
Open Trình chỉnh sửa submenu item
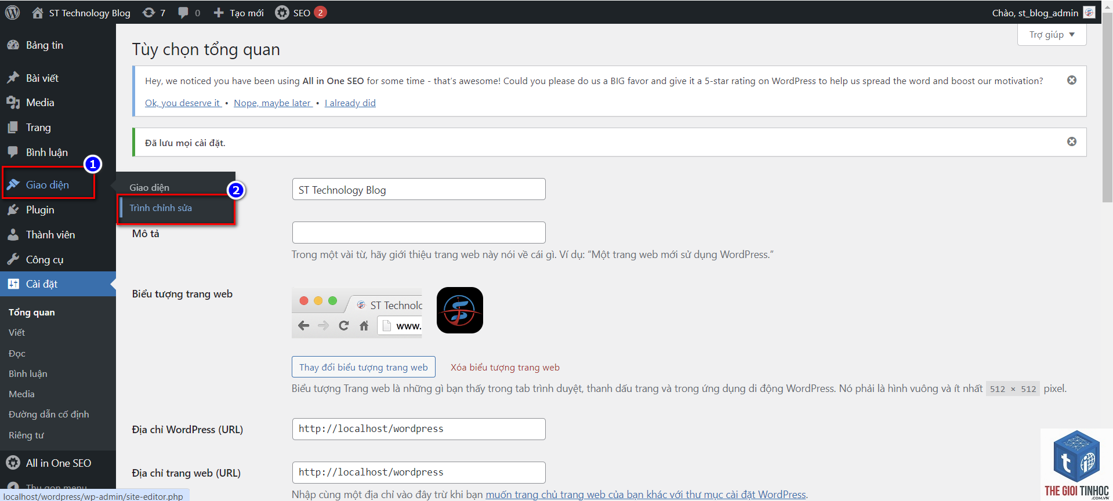[161, 208]
